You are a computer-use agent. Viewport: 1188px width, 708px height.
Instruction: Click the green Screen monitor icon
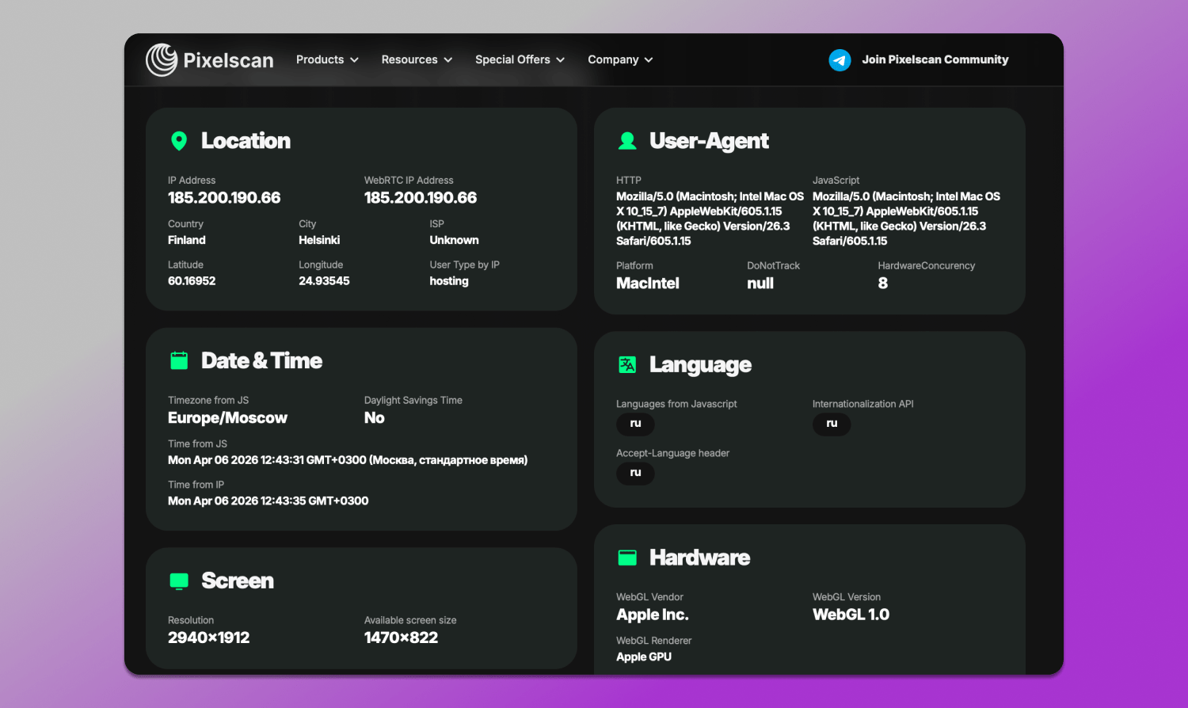point(180,581)
